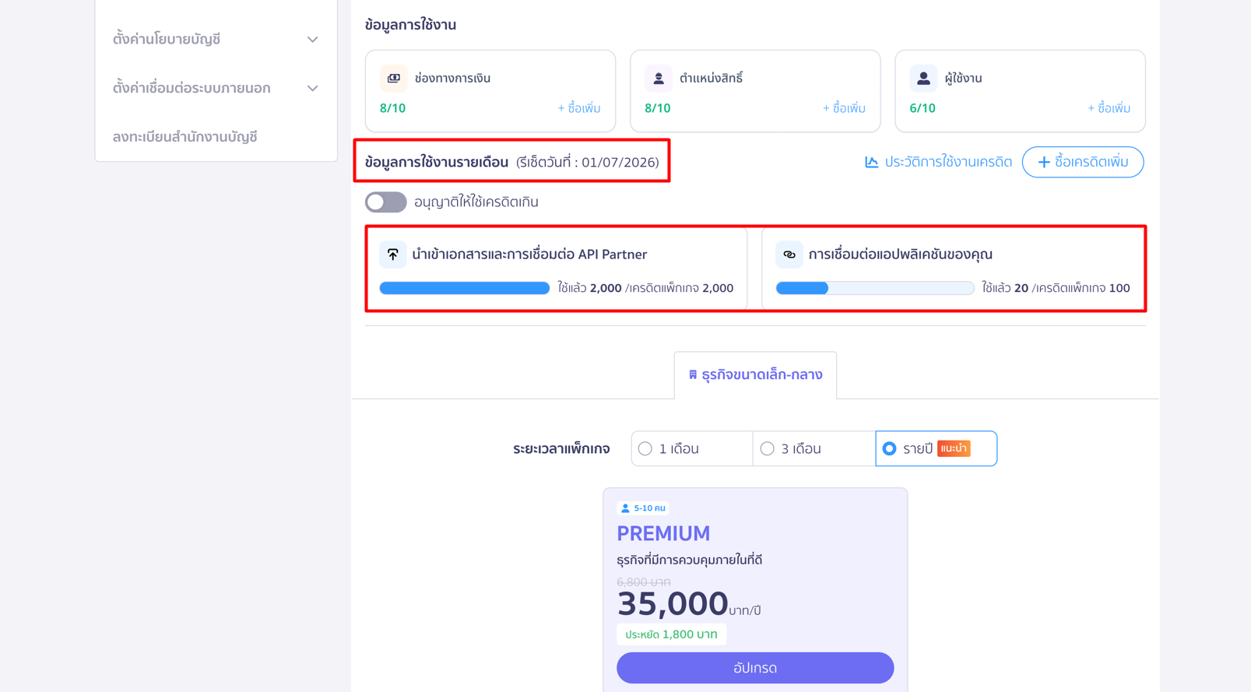This screenshot has height=692, width=1251.
Task: Click the ซื้อเครดิตเพิ่ม button
Action: tap(1083, 162)
